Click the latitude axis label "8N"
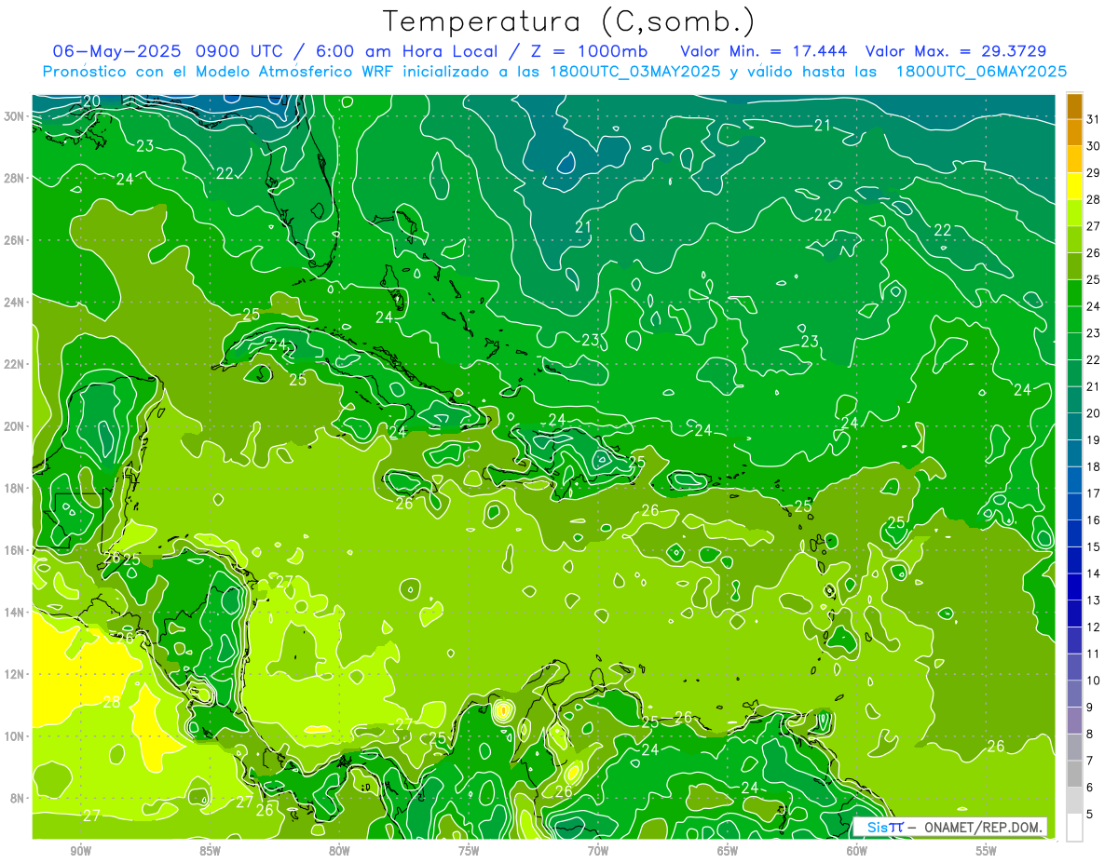Viewport: 1118px width, 863px height. coord(18,798)
